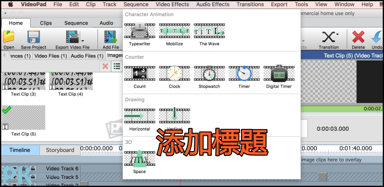The image size is (384, 187).
Task: Open the Apple menu
Action: pyautogui.click(x=11, y=4)
